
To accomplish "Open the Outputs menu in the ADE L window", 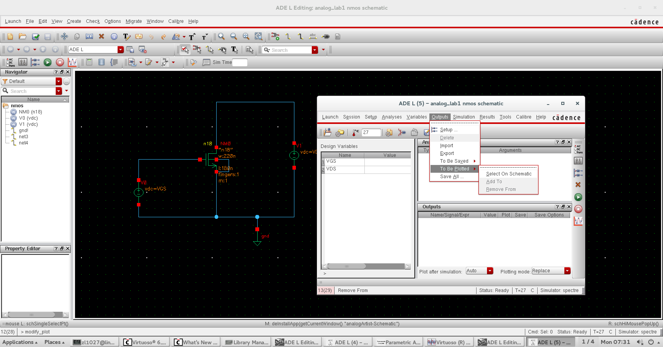I will click(x=440, y=117).
